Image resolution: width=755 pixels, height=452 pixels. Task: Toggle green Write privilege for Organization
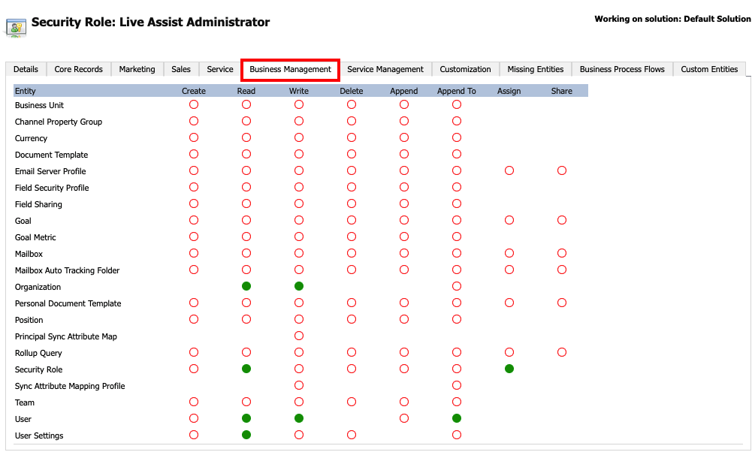[299, 286]
